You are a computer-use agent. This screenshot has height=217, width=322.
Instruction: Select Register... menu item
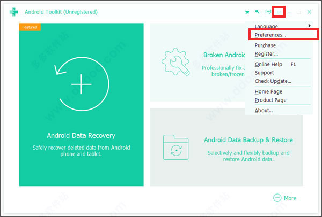coord(266,54)
